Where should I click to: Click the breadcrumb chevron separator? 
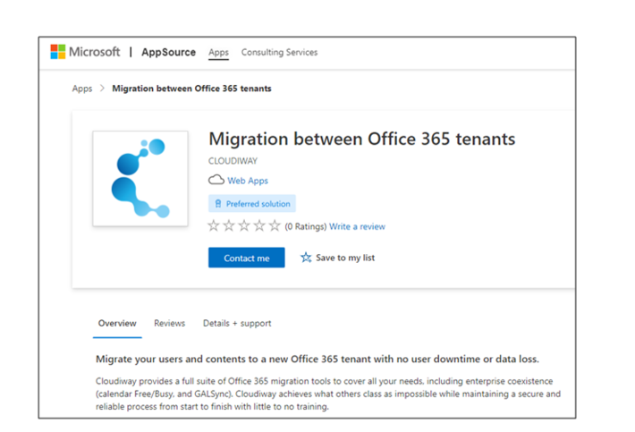click(102, 89)
